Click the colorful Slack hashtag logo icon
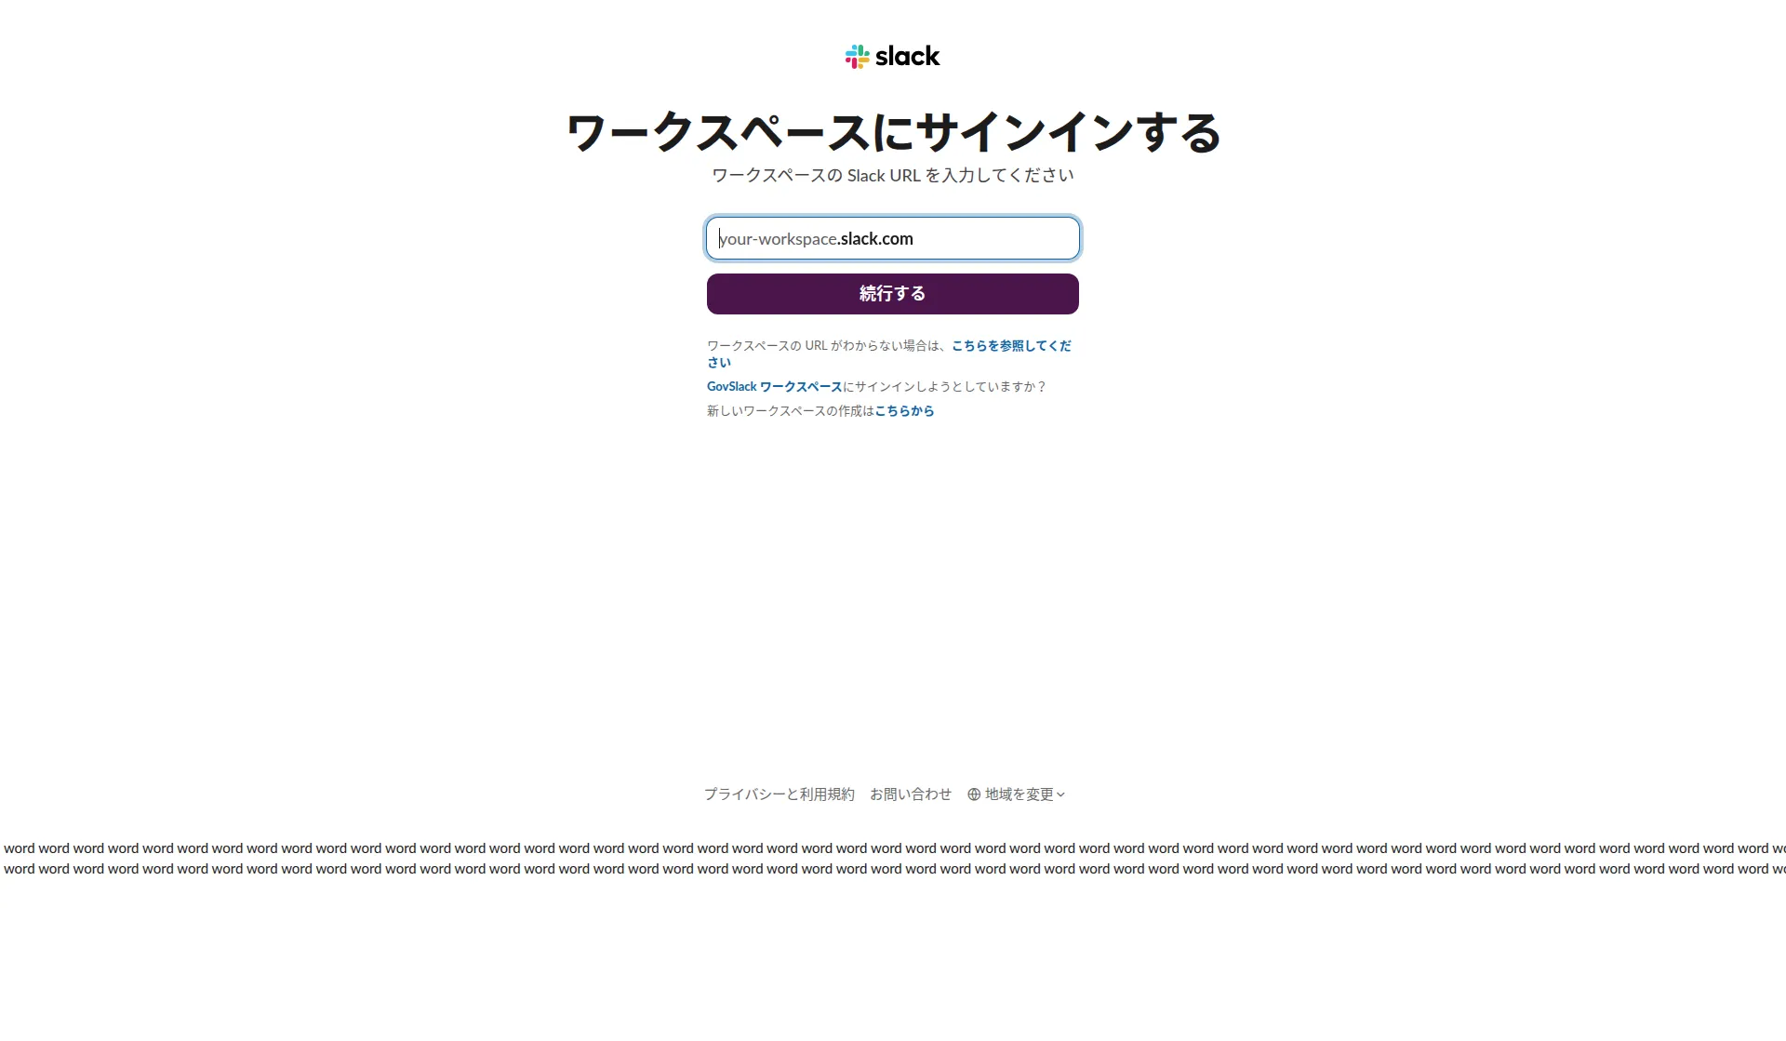The height and width of the screenshot is (1041, 1786). click(x=857, y=57)
